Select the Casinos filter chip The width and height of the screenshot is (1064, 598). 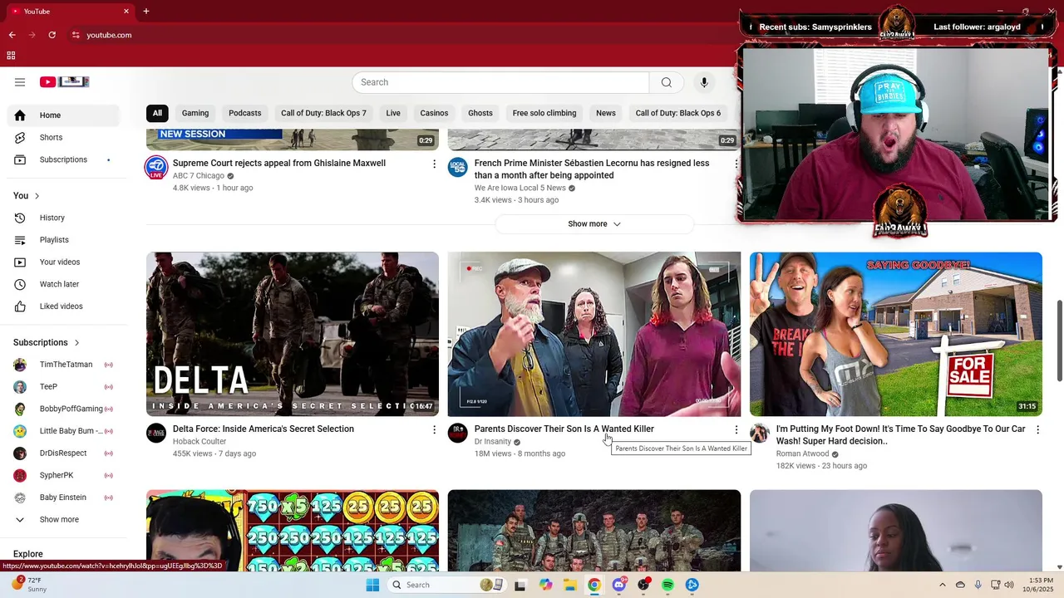click(434, 113)
